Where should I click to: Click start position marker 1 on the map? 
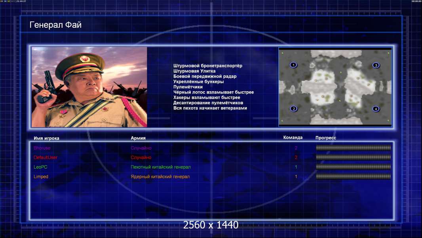pyautogui.click(x=293, y=65)
